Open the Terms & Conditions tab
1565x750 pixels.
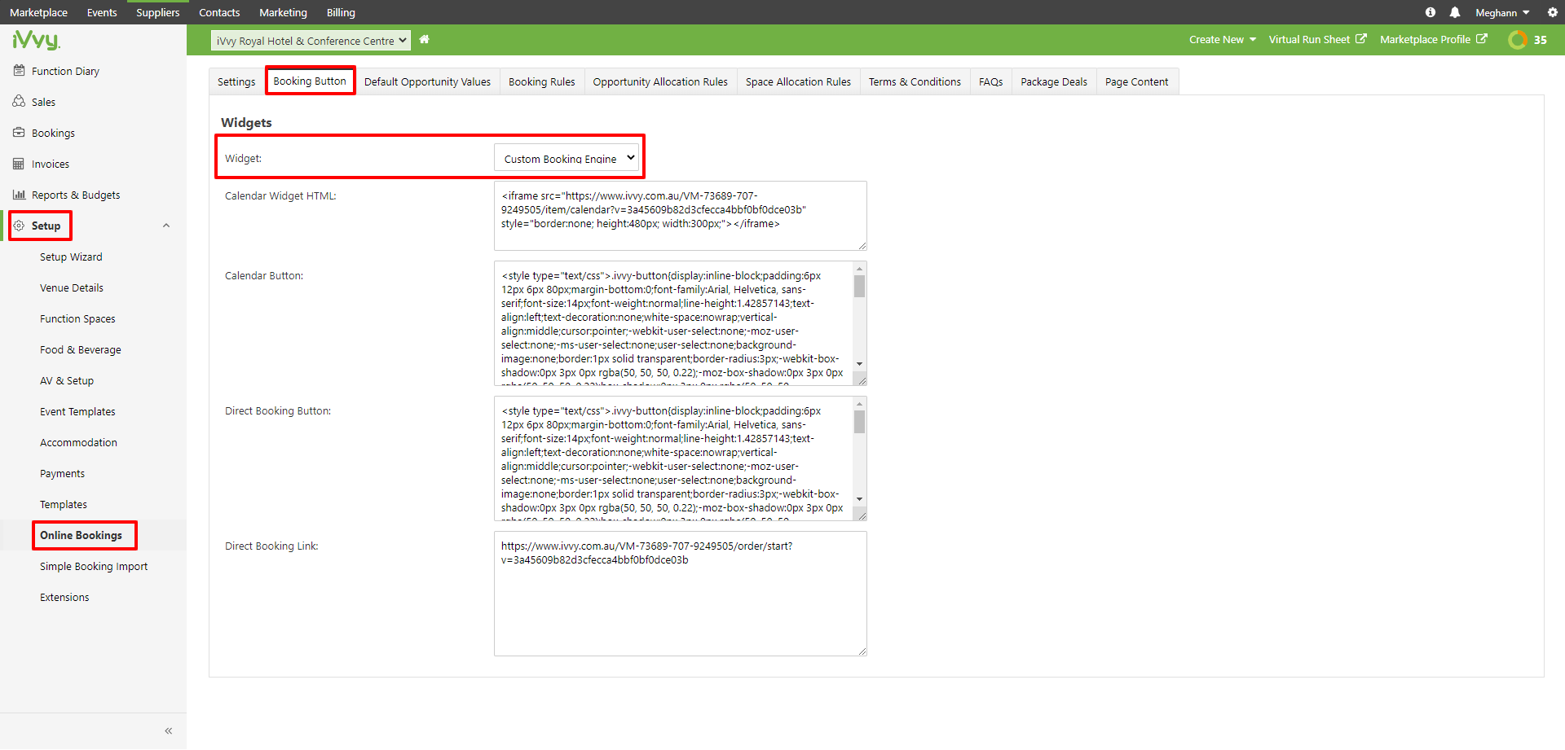click(915, 81)
